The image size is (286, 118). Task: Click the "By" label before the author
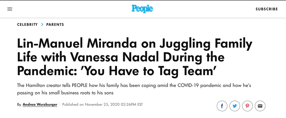click(x=19, y=105)
